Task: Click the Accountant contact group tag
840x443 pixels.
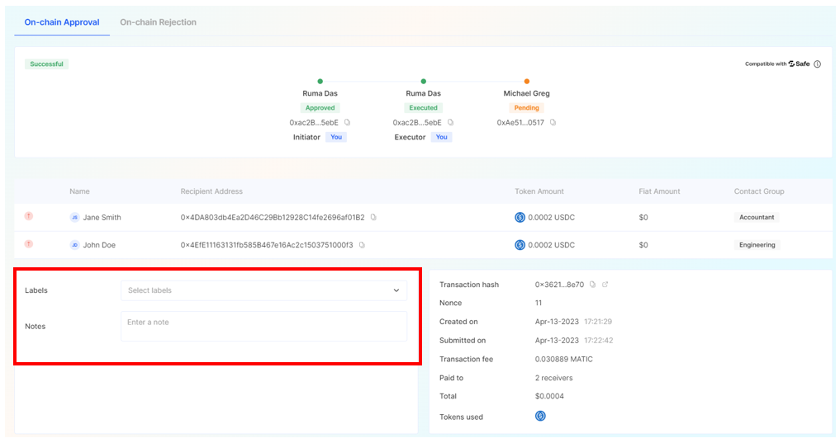Action: (757, 218)
